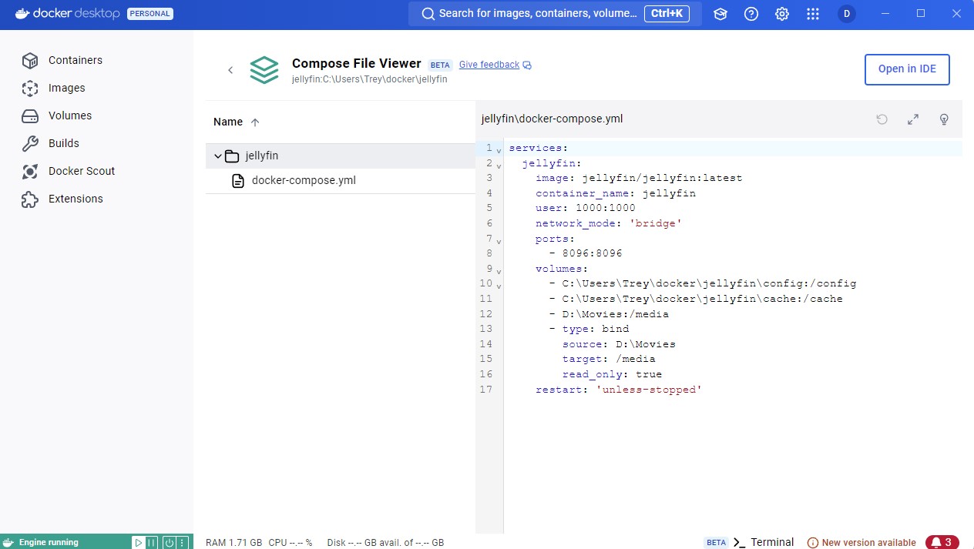Collapse the jellyfin folder in file tree
This screenshot has width=974, height=549.
218,156
